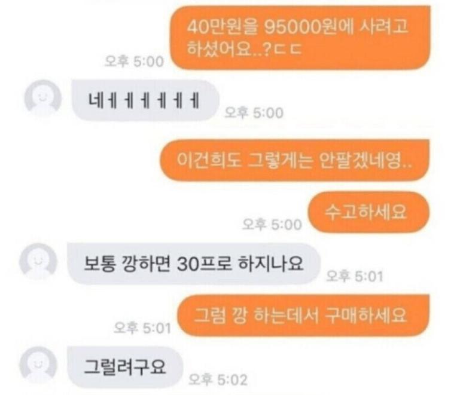Tap the grey 보통 깡하면 30프로 하지나요 bubble
The width and height of the screenshot is (457, 395).
point(194,264)
